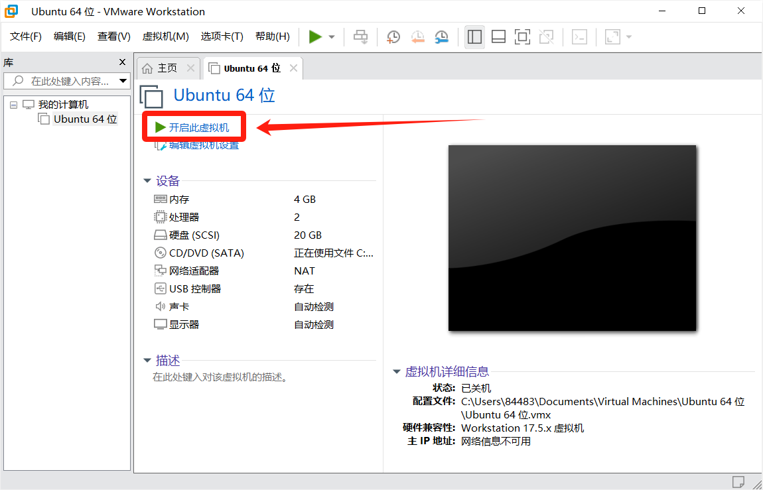Open the power options dropdown arrow
The image size is (763, 490).
pyautogui.click(x=332, y=37)
